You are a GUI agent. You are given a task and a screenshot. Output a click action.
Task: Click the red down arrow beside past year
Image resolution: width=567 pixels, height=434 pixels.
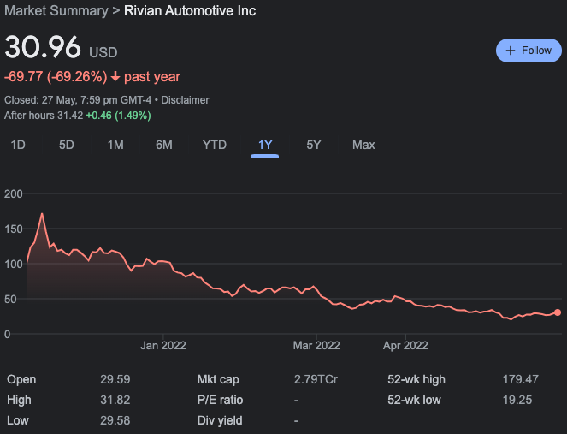[x=115, y=77]
